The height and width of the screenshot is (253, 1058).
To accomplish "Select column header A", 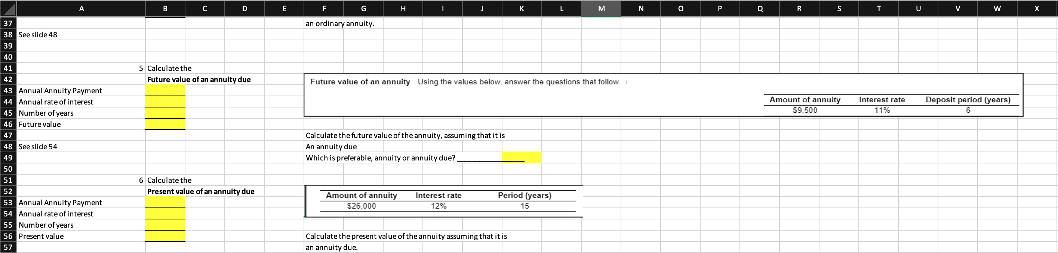I will pos(81,8).
